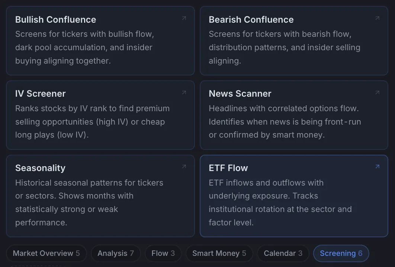Open the ETF Flow card heading

coord(228,168)
